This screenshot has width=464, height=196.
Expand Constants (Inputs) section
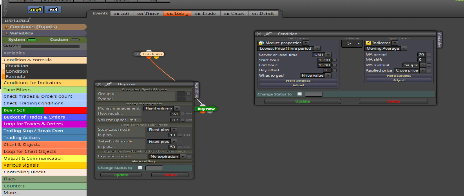(x=43, y=27)
